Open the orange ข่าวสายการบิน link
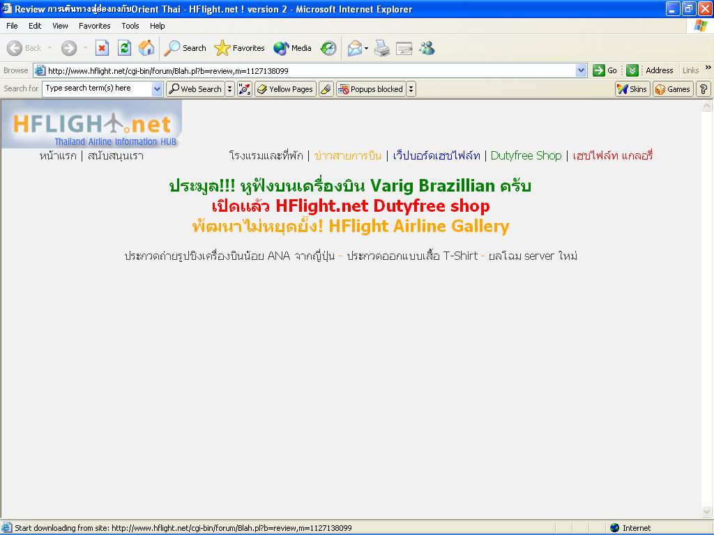This screenshot has height=535, width=714. tap(348, 155)
